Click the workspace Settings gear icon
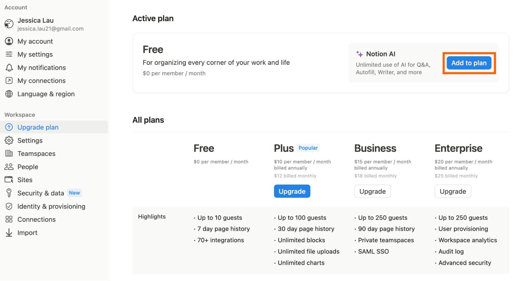The image size is (530, 281). click(x=9, y=140)
